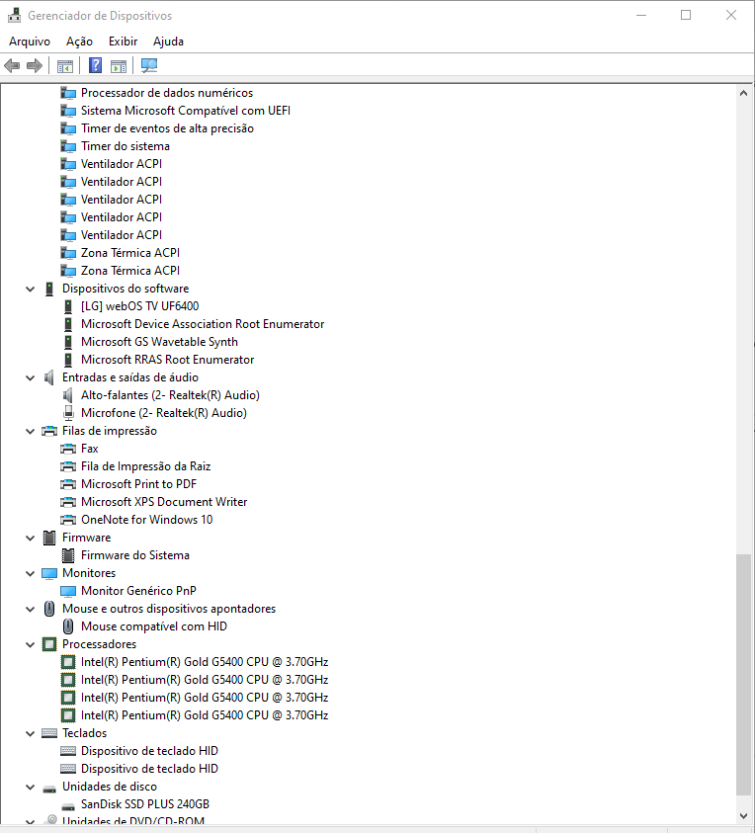This screenshot has height=833, width=755.
Task: Click the icon beside SanDisk SSD PLUS 240GB
Action: tap(68, 806)
